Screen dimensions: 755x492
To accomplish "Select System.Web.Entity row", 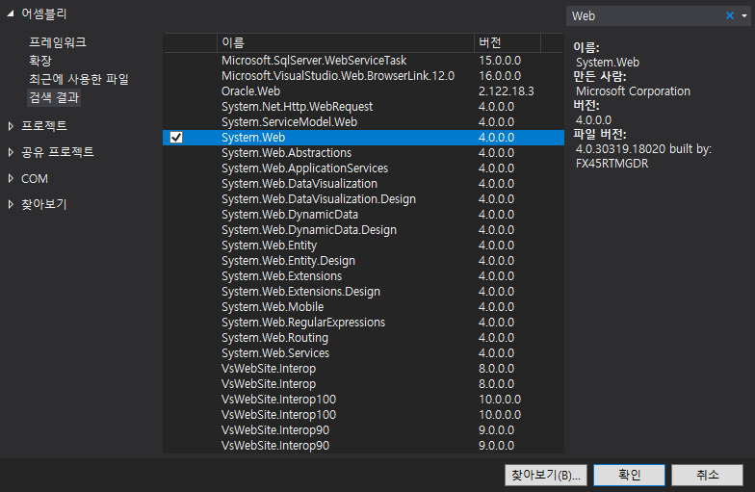I will pos(364,246).
